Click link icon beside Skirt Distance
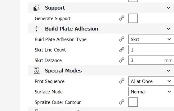 [122, 60]
